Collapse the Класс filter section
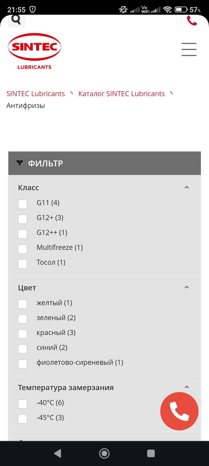Image resolution: width=209 pixels, height=466 pixels. pyautogui.click(x=187, y=187)
